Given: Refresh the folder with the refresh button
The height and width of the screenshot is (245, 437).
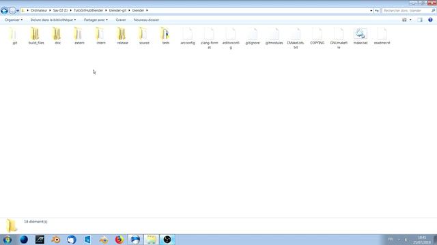Looking at the screenshot, I should (377, 11).
